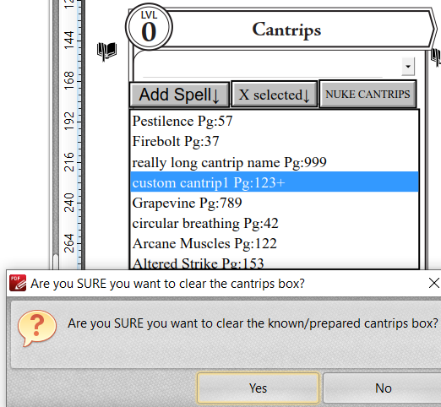Select Arcane Muscles Pg:122 entry

coord(275,243)
